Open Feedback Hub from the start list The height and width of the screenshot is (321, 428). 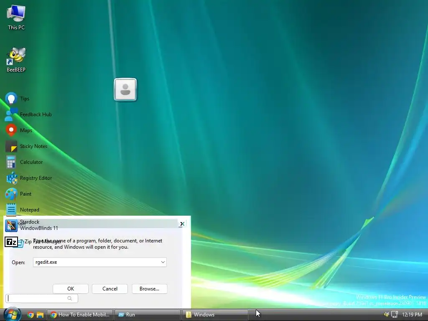(x=28, y=115)
